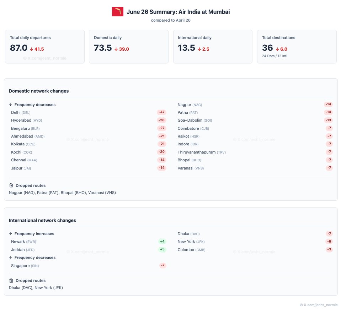Click the -28 badge for Hyderabad
Screen dimensions: 341x311
[161, 120]
